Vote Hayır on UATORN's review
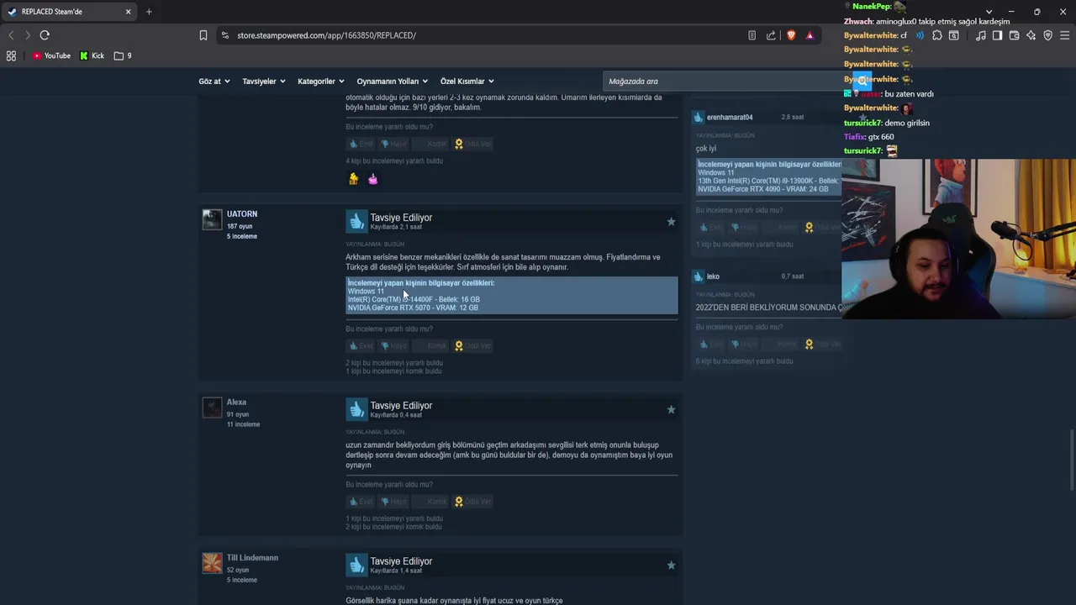This screenshot has height=605, width=1076. (393, 345)
